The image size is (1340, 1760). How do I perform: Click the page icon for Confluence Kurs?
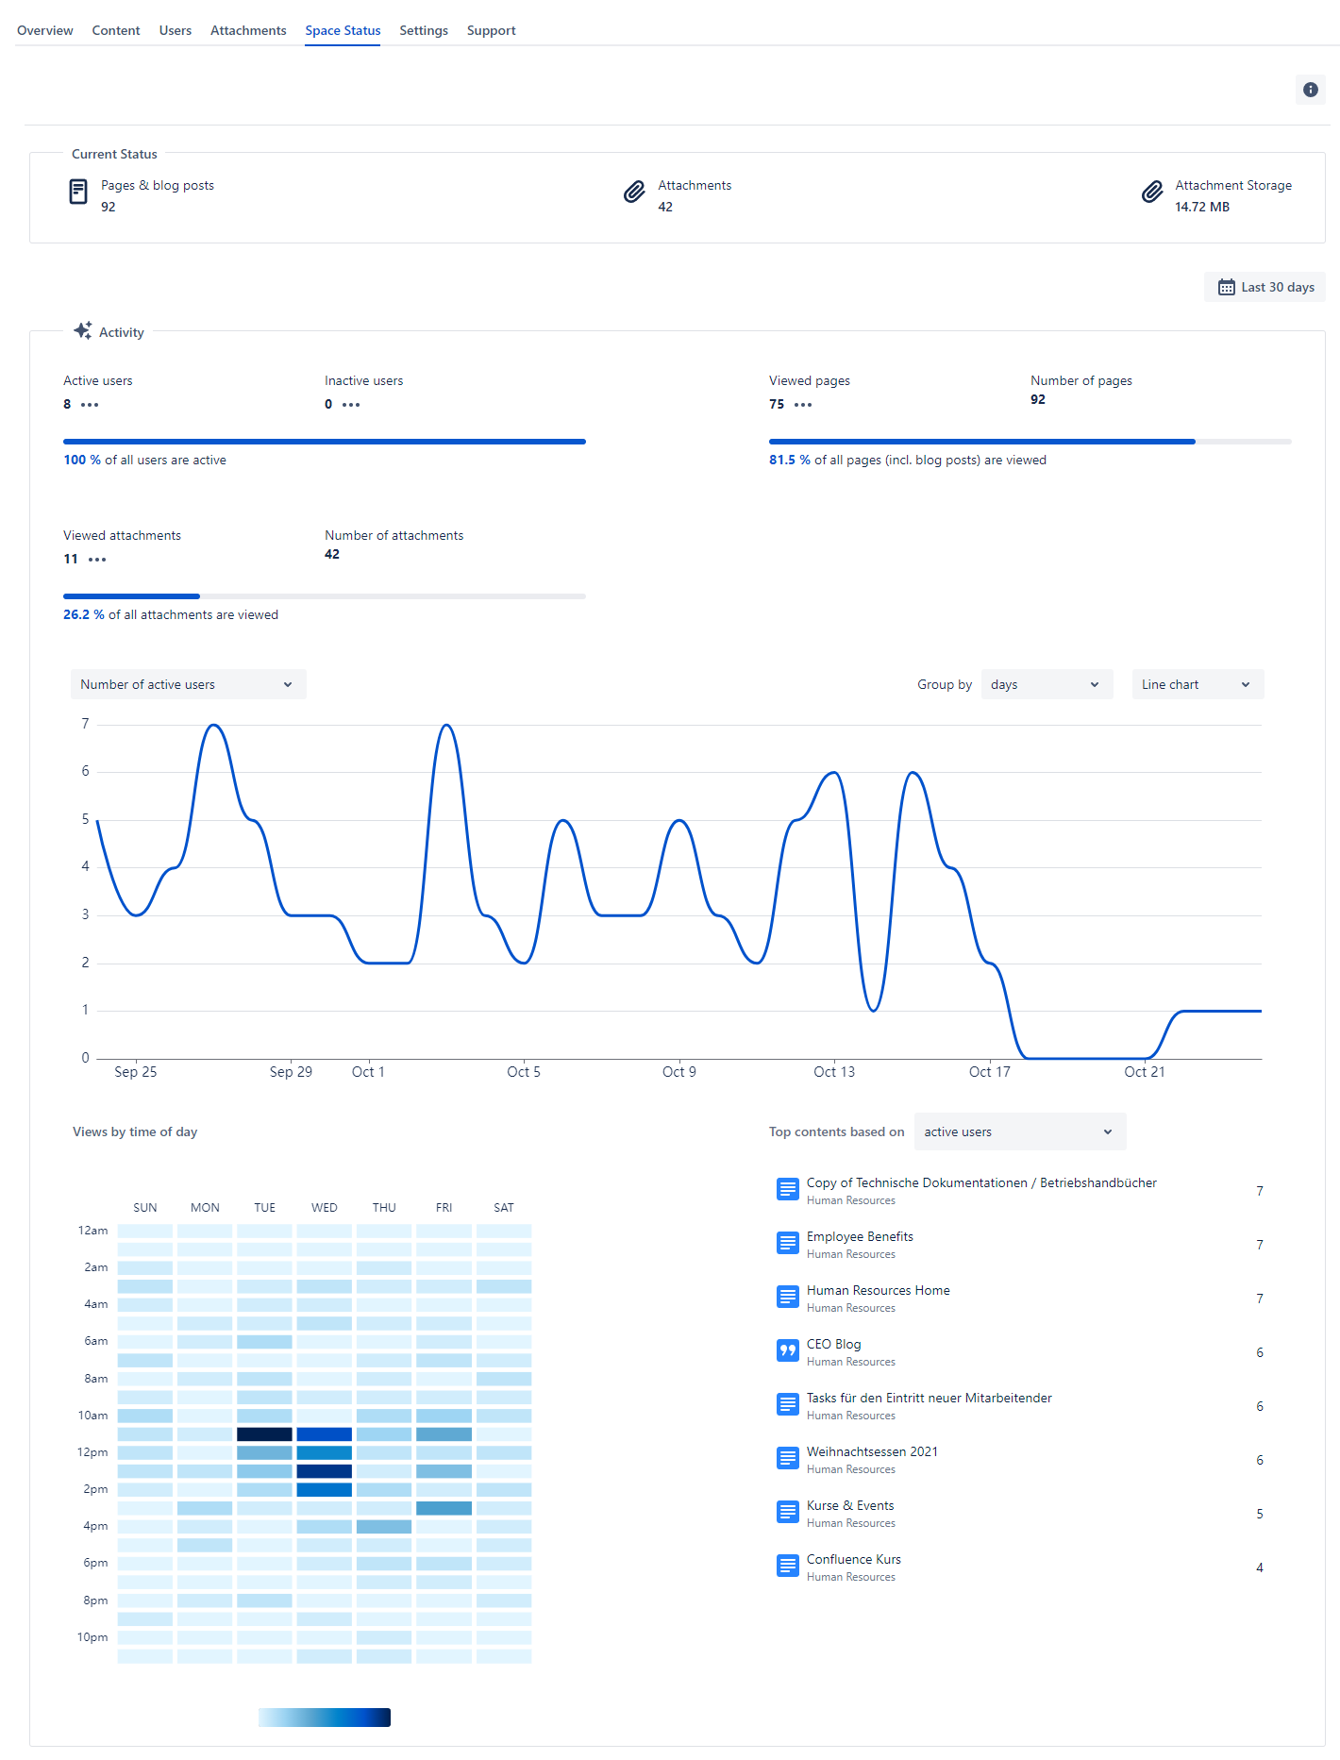[787, 1567]
